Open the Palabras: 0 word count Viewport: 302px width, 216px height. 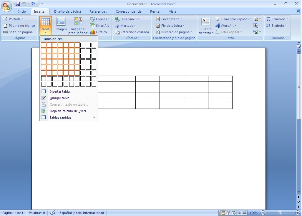click(37, 213)
